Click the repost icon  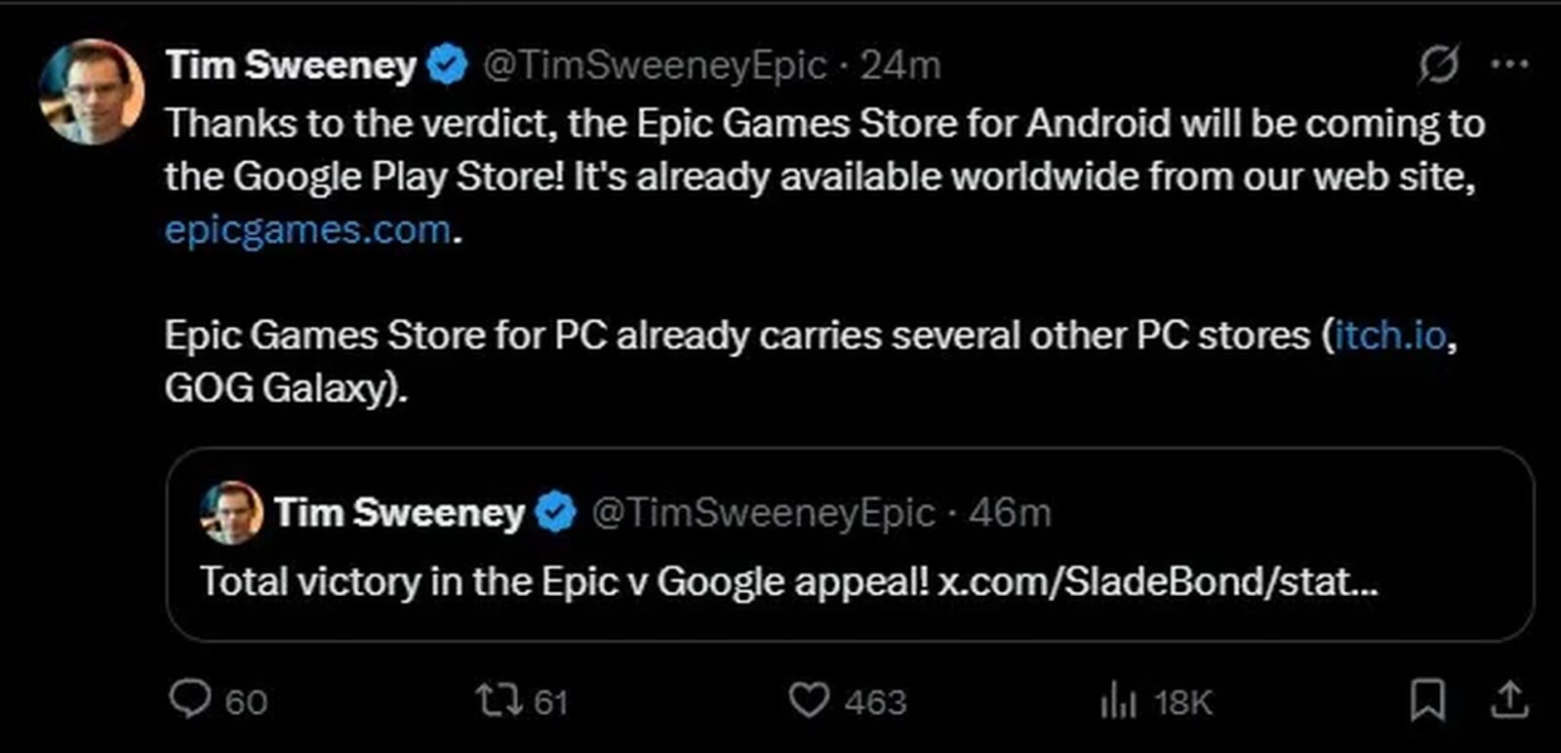500,698
